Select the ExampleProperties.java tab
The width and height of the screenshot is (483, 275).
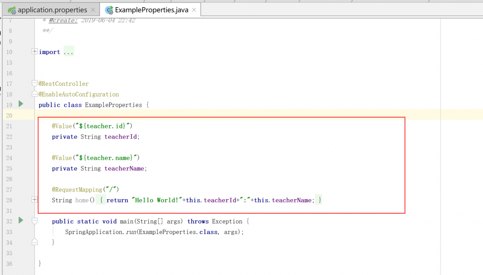tap(151, 10)
